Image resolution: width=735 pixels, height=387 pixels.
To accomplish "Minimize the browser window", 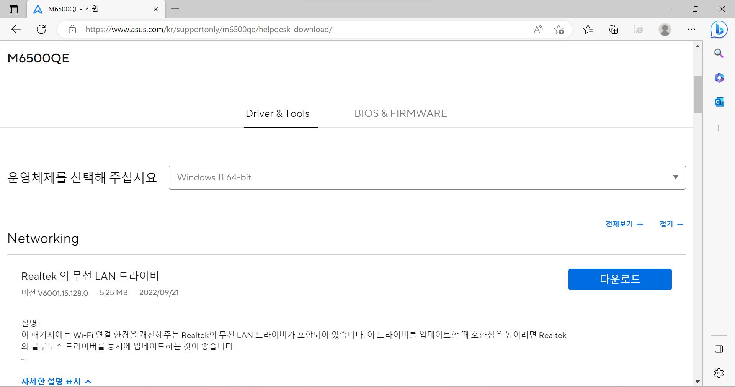I will (x=669, y=9).
